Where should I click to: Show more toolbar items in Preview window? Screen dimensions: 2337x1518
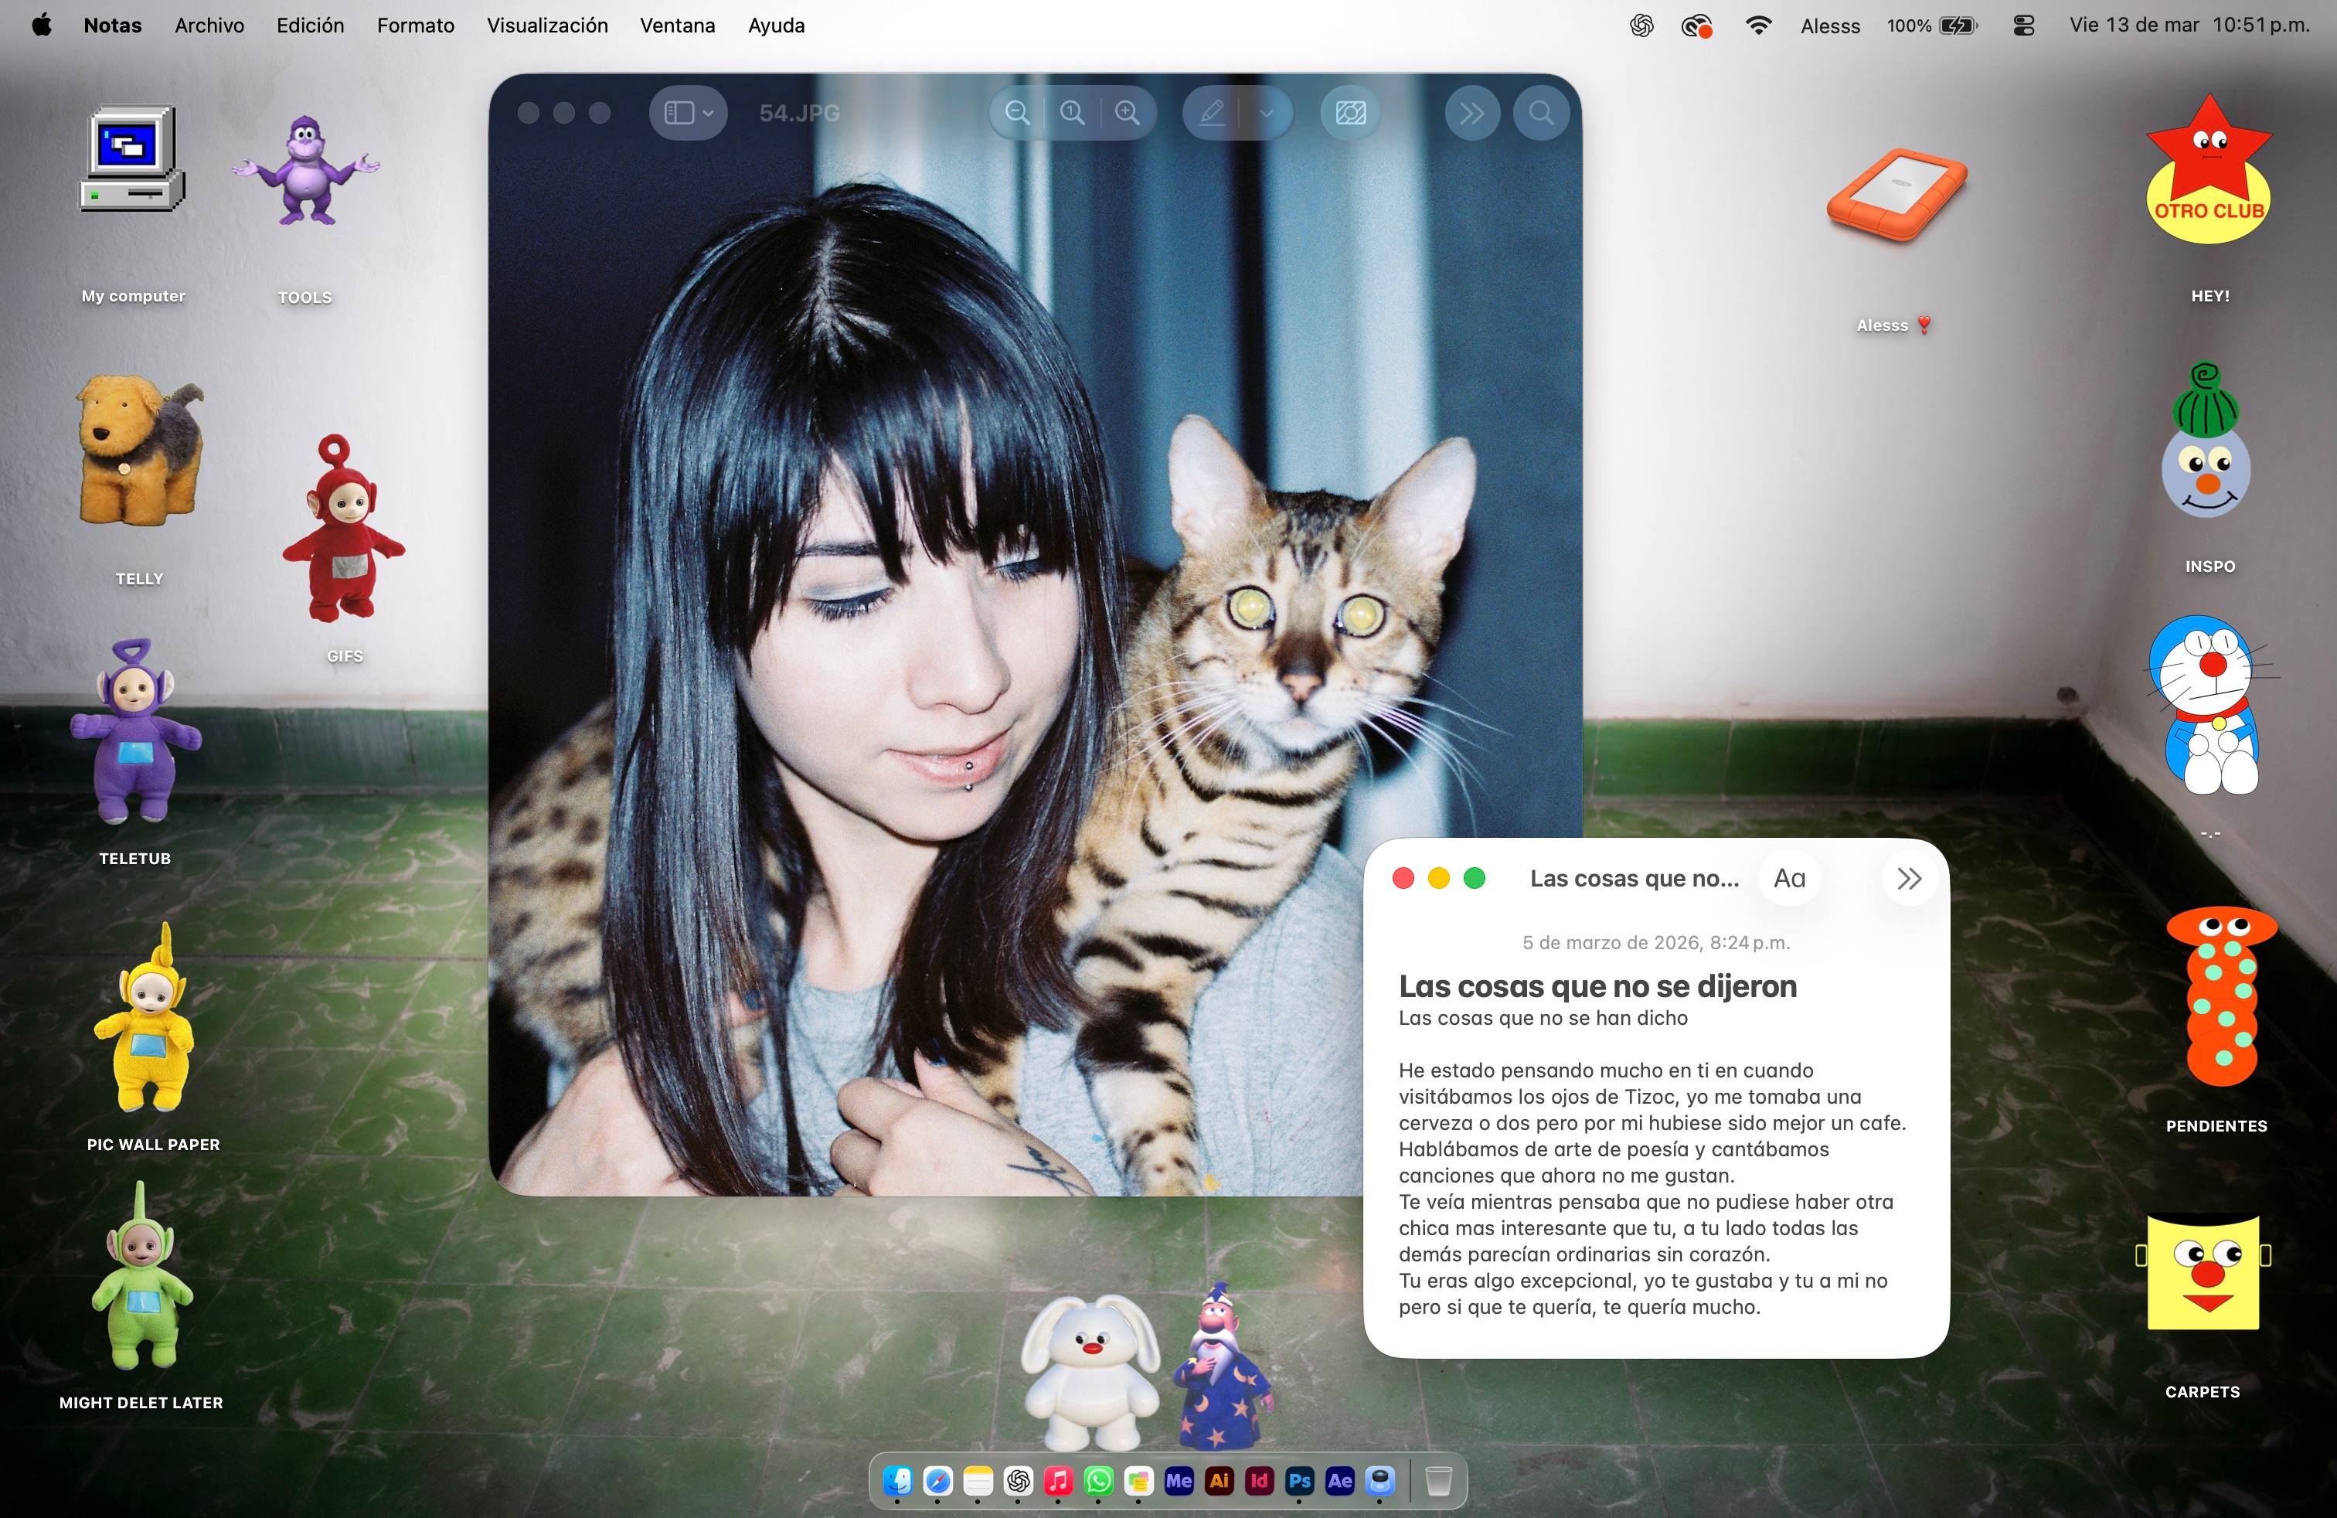(x=1472, y=113)
